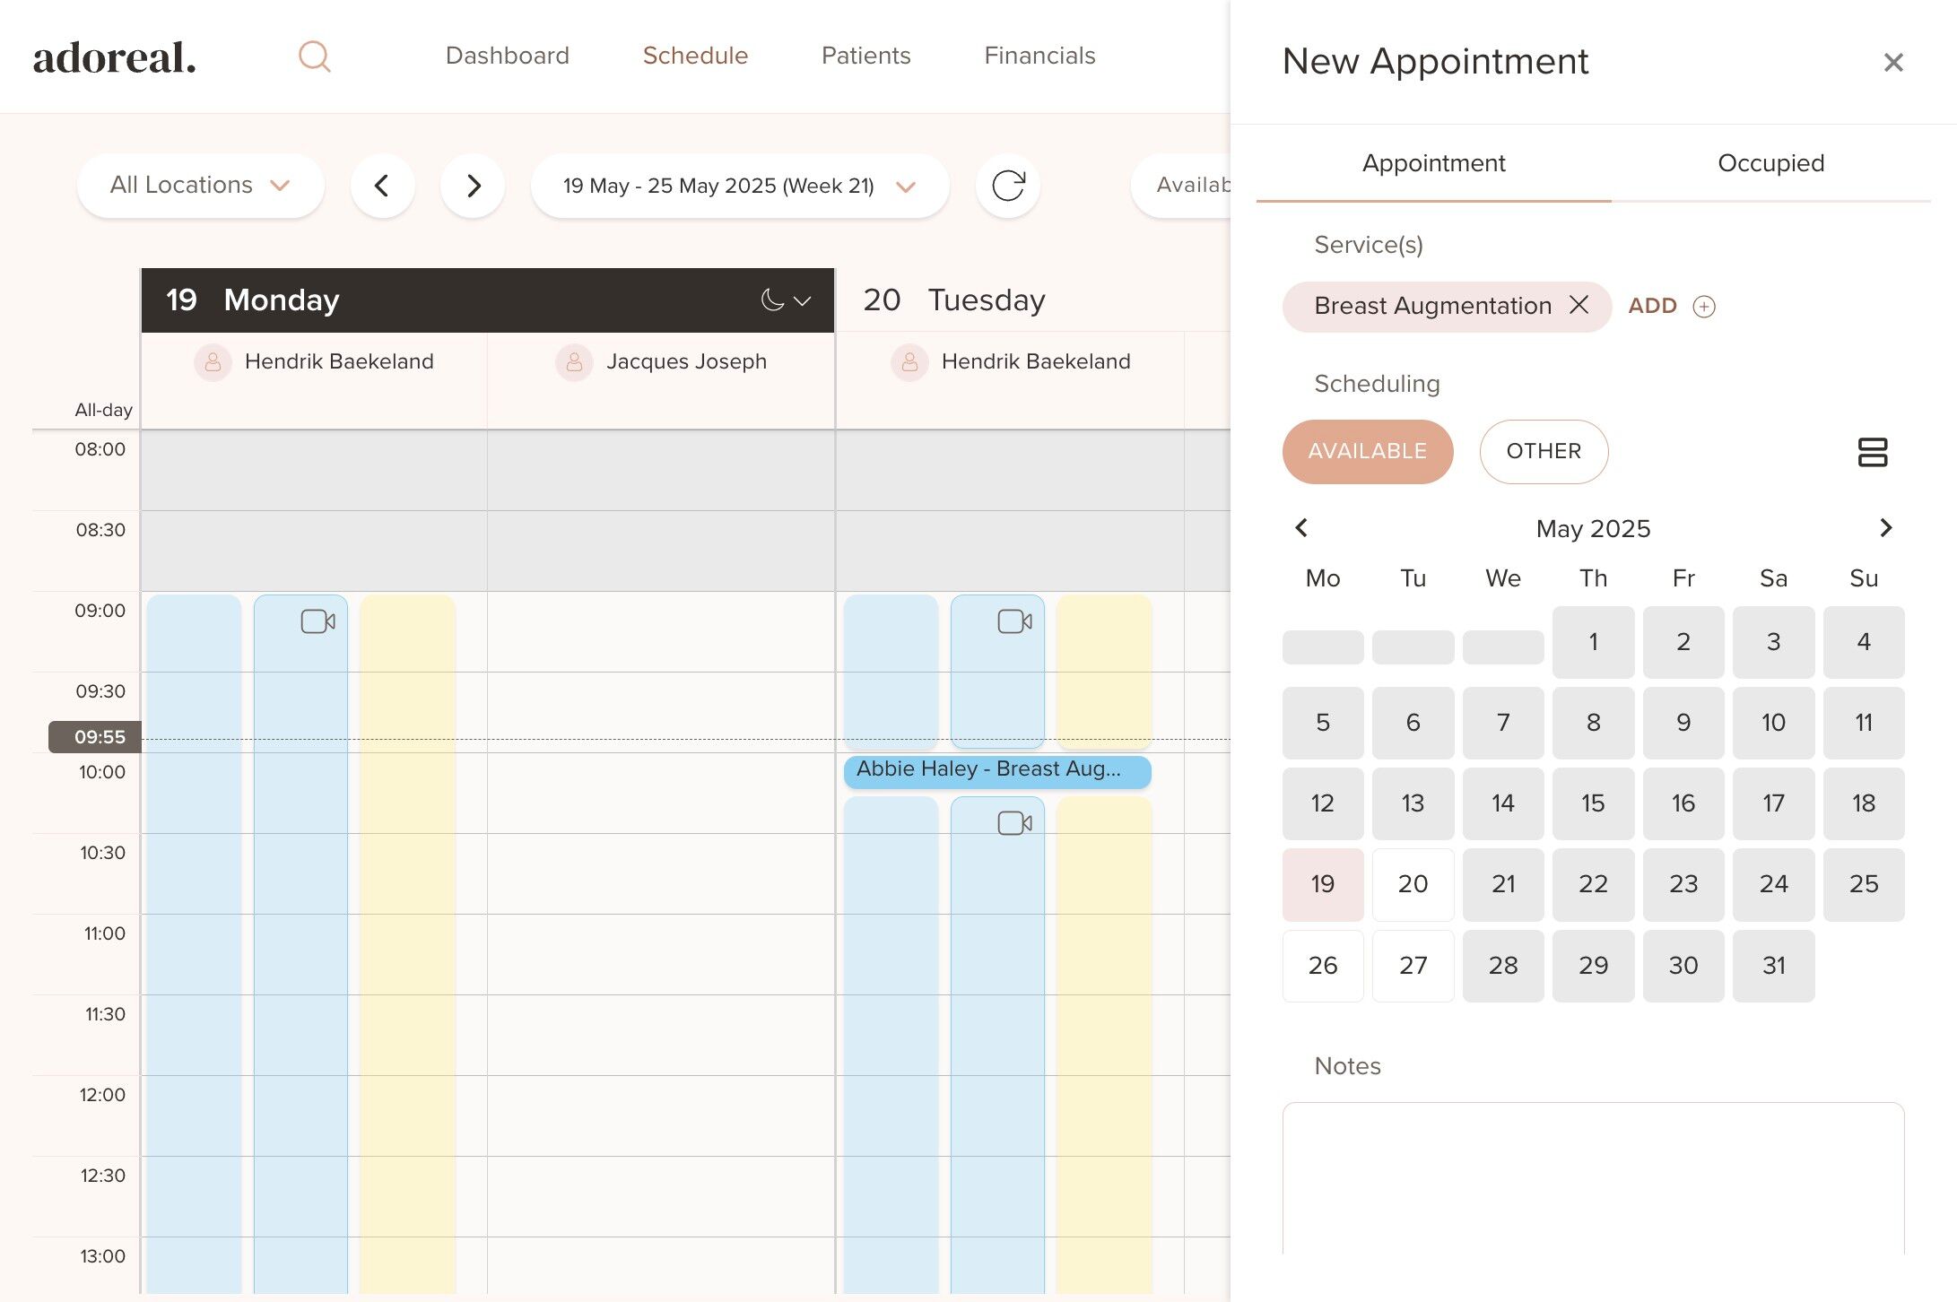Click the refresh schedule icon
Screen dimensions: 1957x1302
click(x=1007, y=186)
